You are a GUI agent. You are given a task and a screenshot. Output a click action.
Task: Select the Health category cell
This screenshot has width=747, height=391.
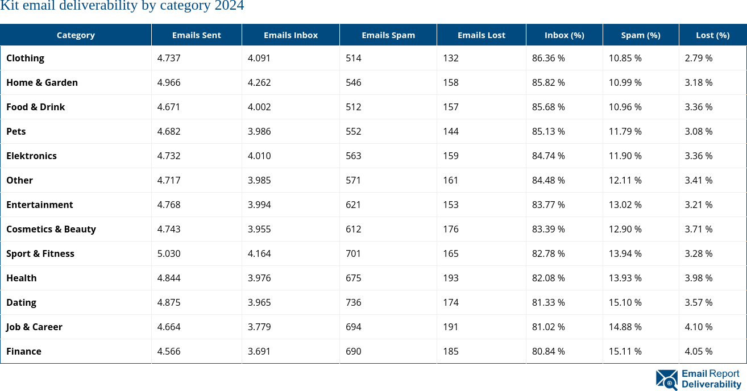click(76, 278)
